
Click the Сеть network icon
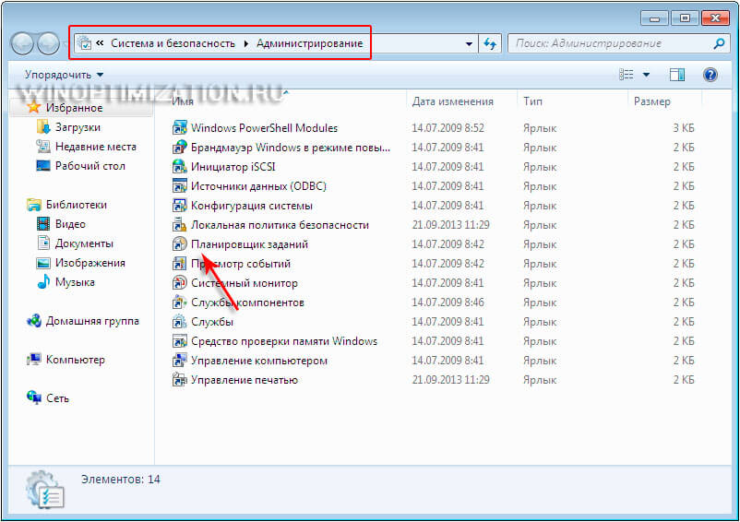click(34, 397)
